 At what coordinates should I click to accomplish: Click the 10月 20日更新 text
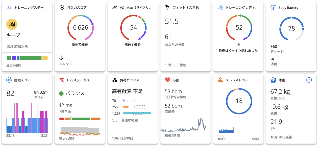pos(281,137)
